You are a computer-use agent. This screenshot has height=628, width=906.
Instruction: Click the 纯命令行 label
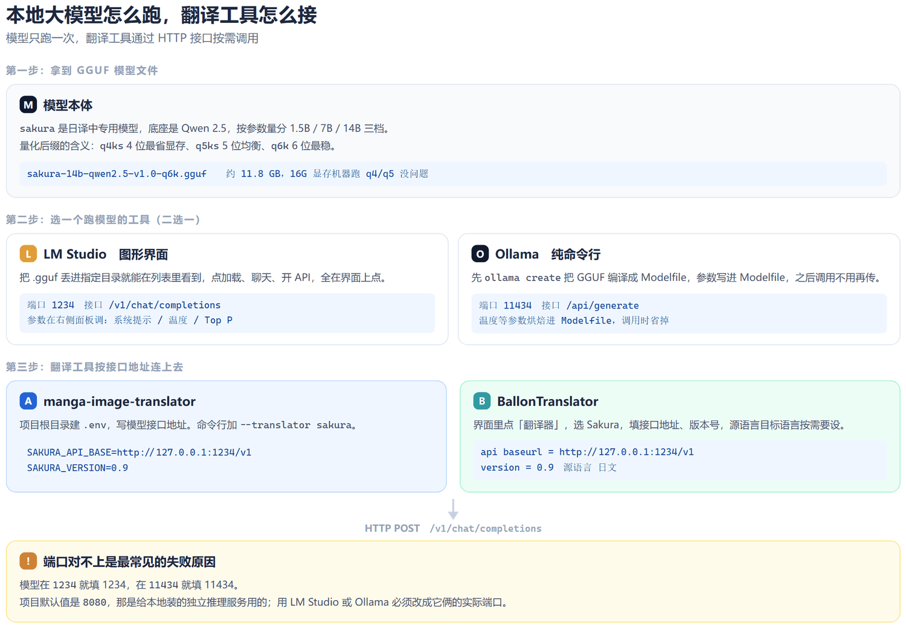pos(576,254)
